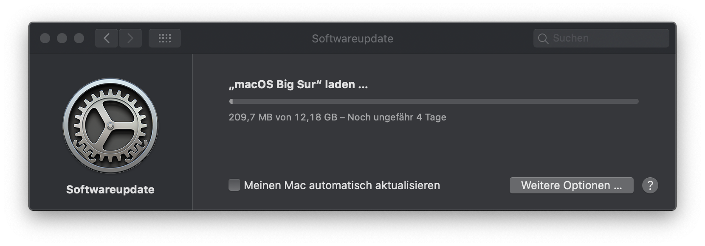
Task: Click the "macOS Big Sur" laden heading
Action: tap(297, 84)
